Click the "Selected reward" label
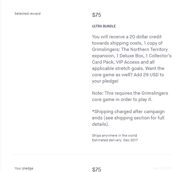 [x=28, y=14]
